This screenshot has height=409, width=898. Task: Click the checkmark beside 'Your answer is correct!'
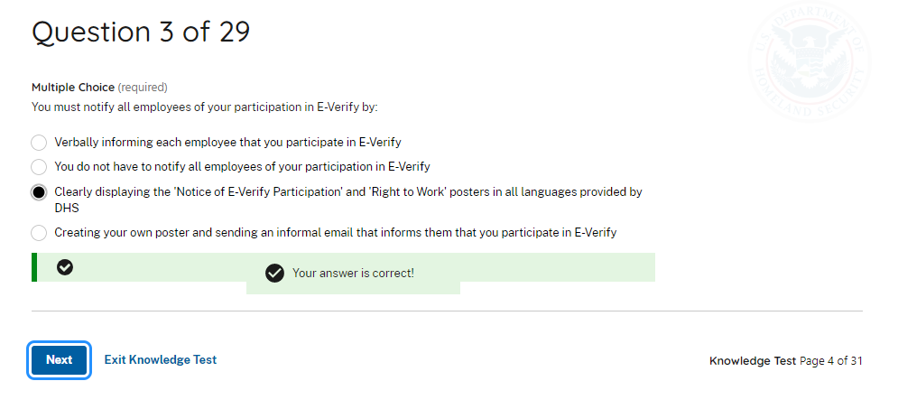275,273
